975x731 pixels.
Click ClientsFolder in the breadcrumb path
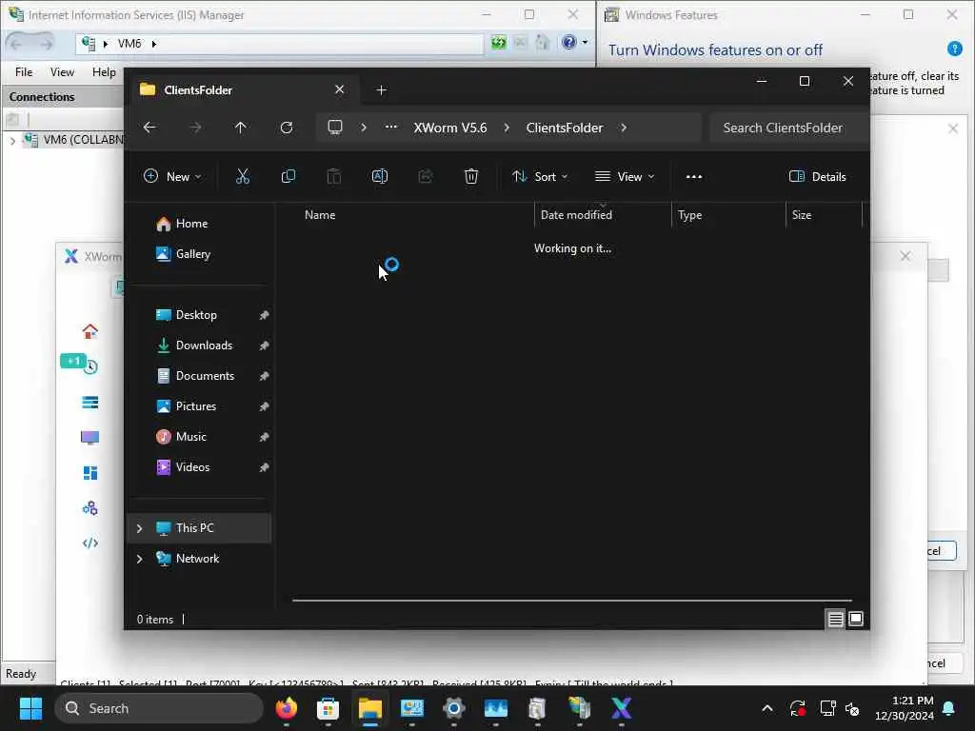(564, 128)
